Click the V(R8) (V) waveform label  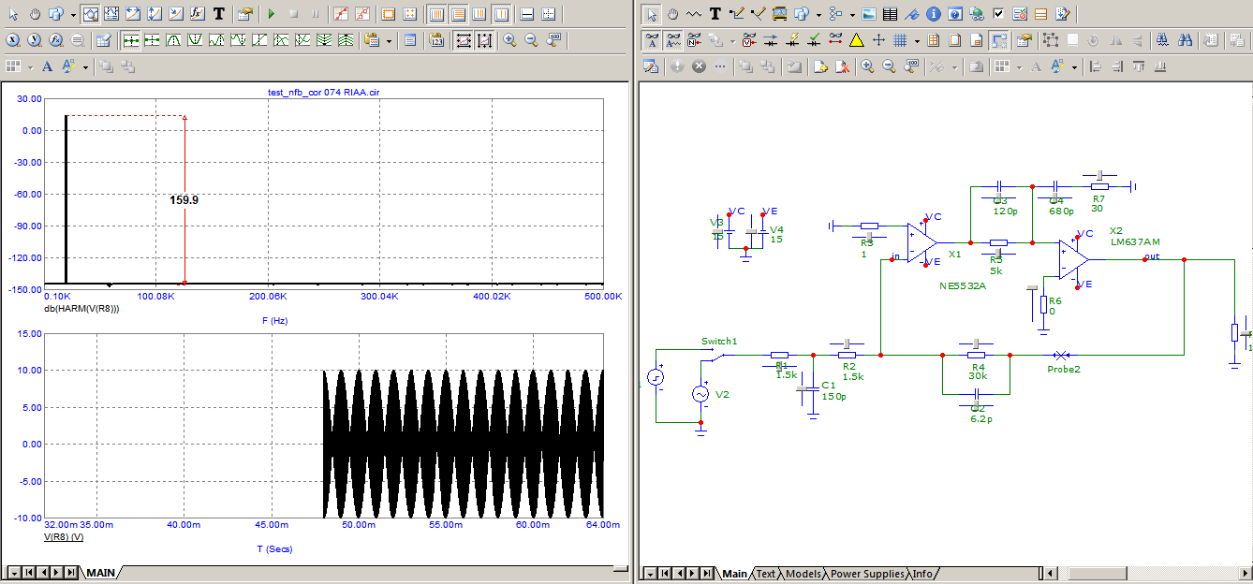pos(65,538)
